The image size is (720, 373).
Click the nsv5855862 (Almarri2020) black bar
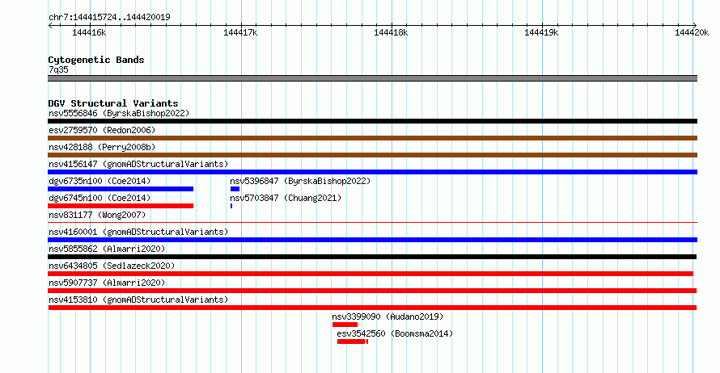[372, 257]
